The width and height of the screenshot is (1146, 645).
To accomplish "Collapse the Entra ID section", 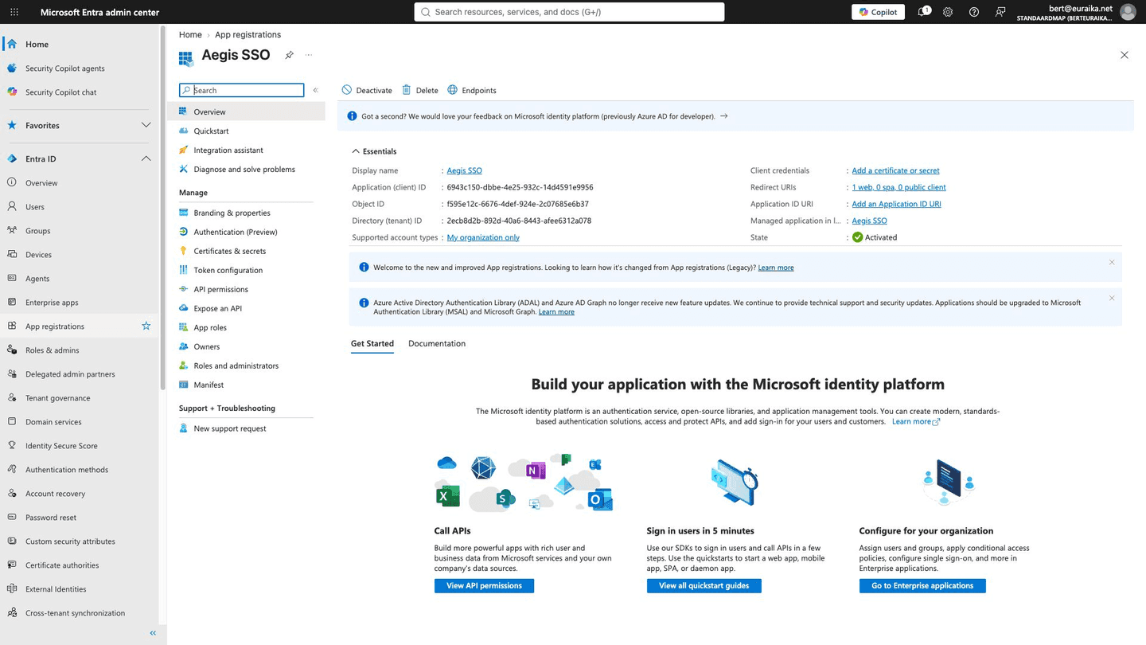I will [146, 158].
